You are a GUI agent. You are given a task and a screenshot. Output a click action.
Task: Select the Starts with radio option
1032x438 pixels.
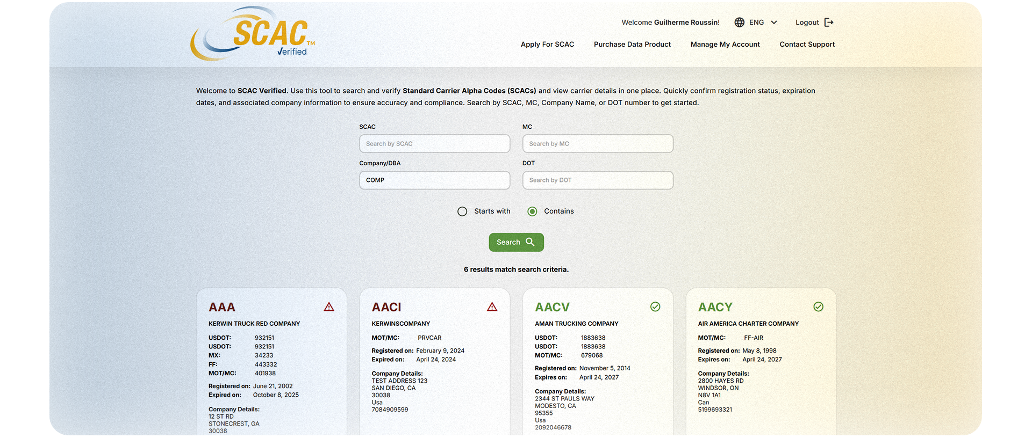point(462,211)
